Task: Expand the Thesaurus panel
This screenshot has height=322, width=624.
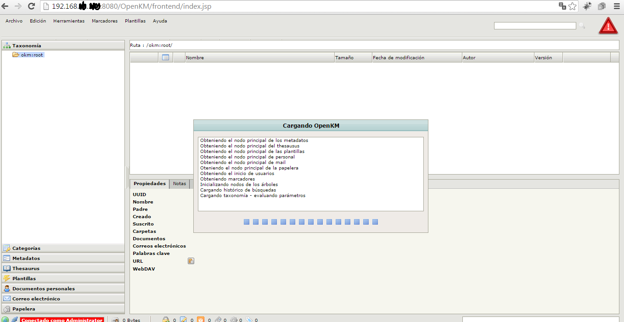Action: click(26, 268)
